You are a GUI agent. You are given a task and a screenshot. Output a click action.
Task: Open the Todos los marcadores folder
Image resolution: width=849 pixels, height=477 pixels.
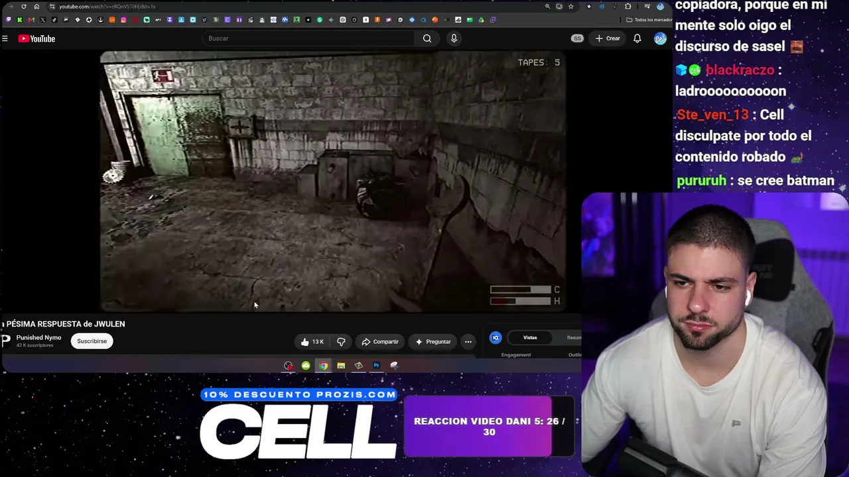[649, 20]
